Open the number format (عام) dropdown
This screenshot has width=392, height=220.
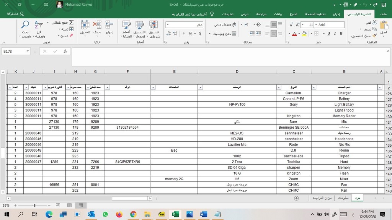168,25
